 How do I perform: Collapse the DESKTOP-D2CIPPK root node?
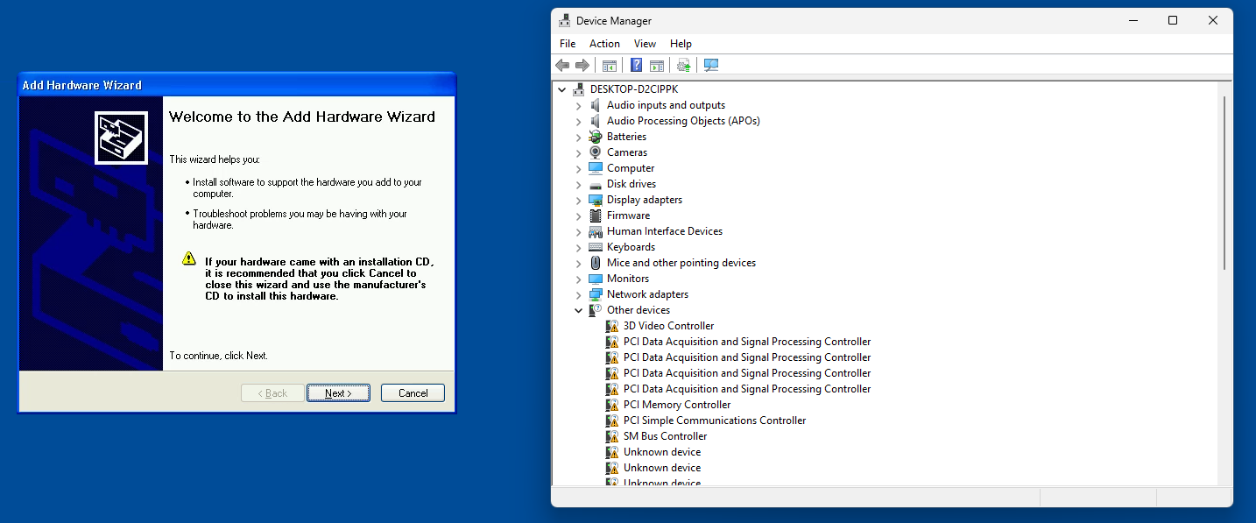coord(561,89)
